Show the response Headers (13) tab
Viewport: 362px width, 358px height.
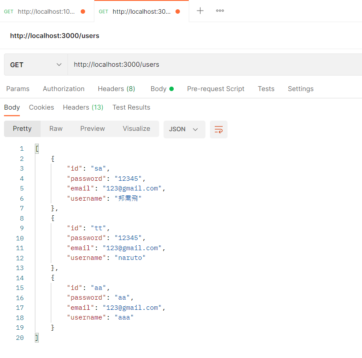coord(83,107)
